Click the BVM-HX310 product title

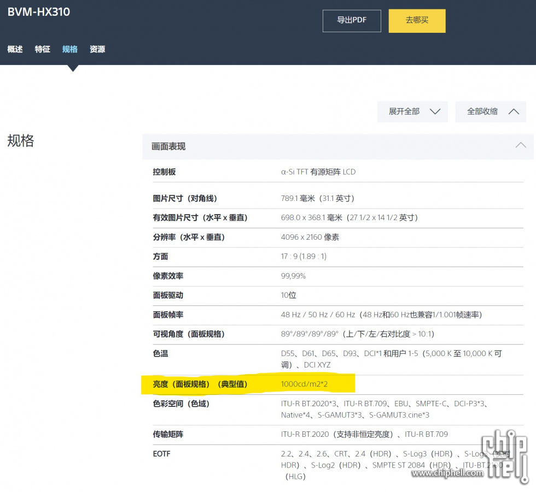[39, 12]
